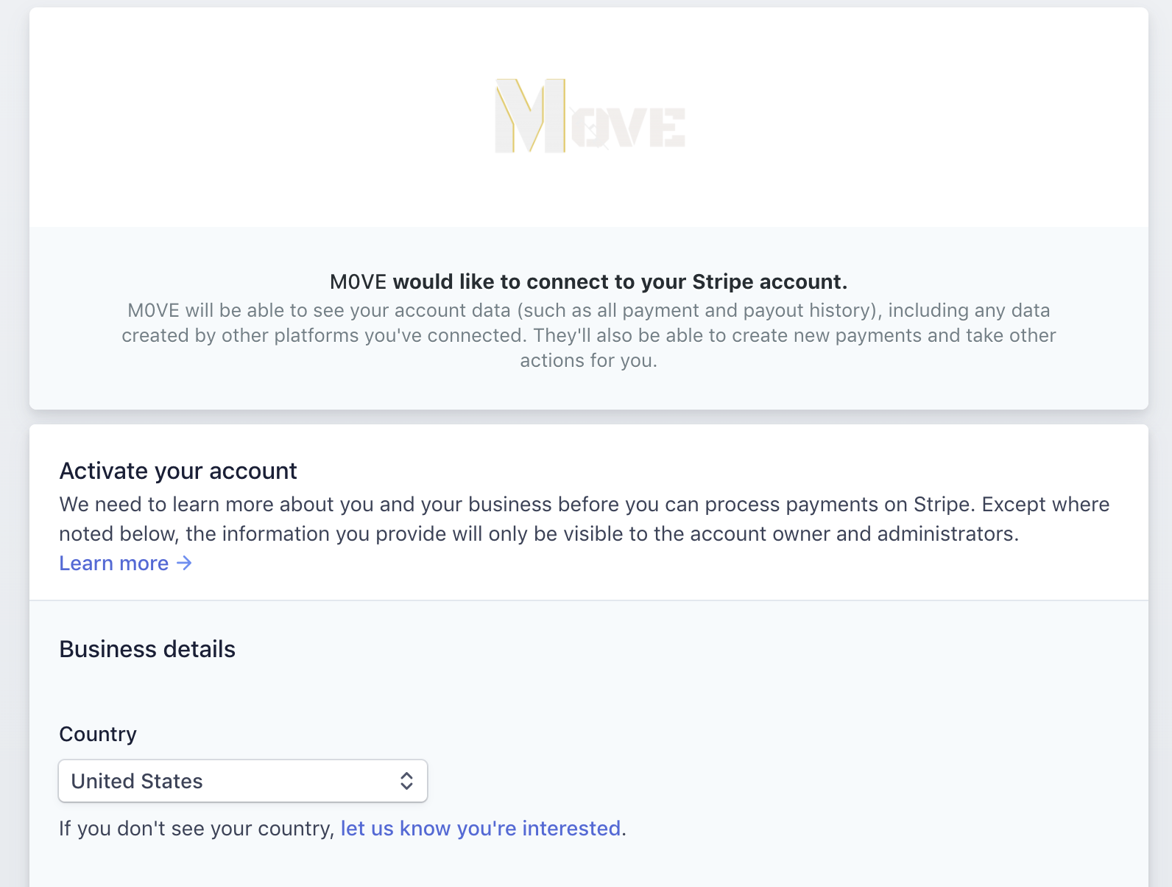This screenshot has width=1172, height=887.
Task: Click the account data permissions description
Action: tap(589, 335)
